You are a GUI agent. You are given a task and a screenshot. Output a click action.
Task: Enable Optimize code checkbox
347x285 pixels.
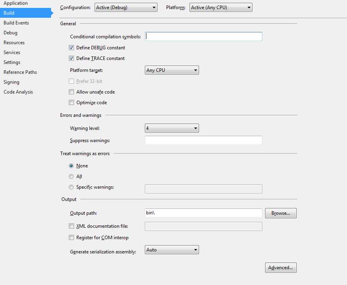tap(71, 102)
